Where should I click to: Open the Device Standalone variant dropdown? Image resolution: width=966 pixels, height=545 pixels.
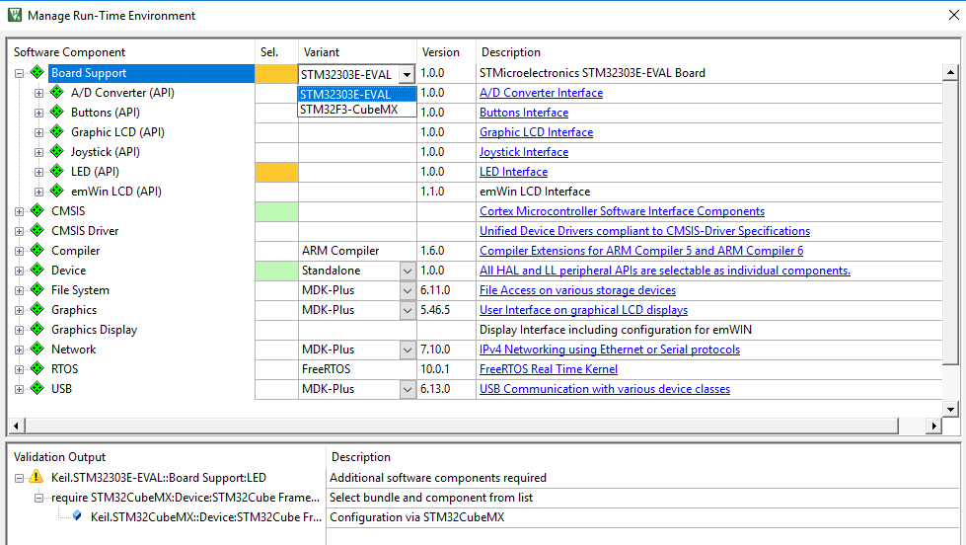coord(408,271)
